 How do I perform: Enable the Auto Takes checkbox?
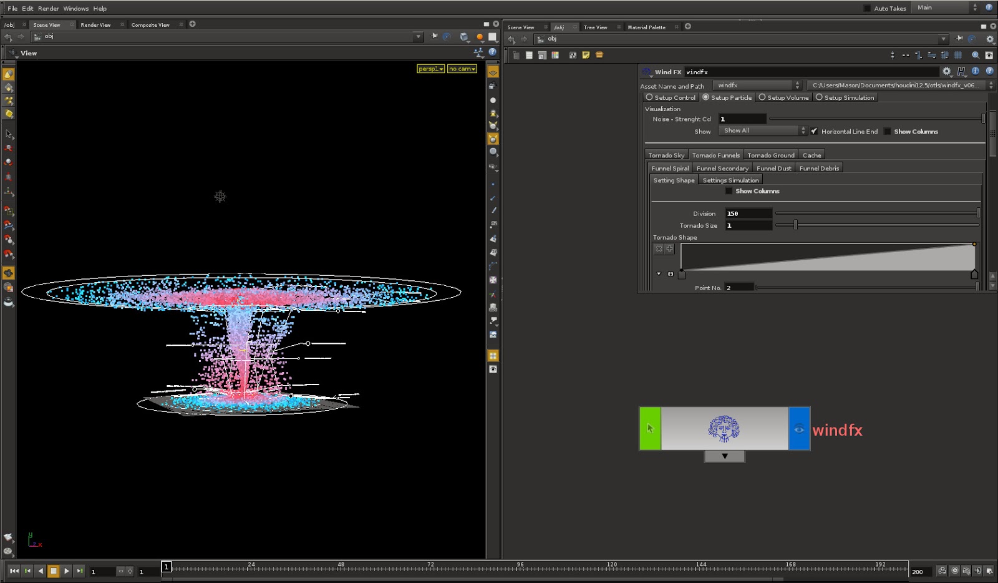point(867,8)
